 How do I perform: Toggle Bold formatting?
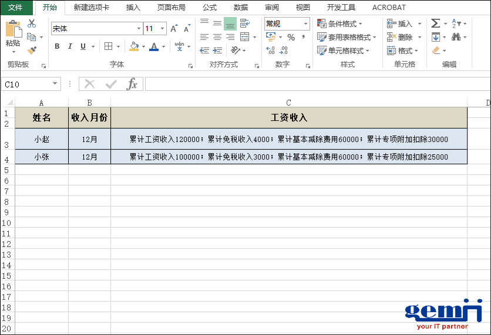pyautogui.click(x=57, y=46)
